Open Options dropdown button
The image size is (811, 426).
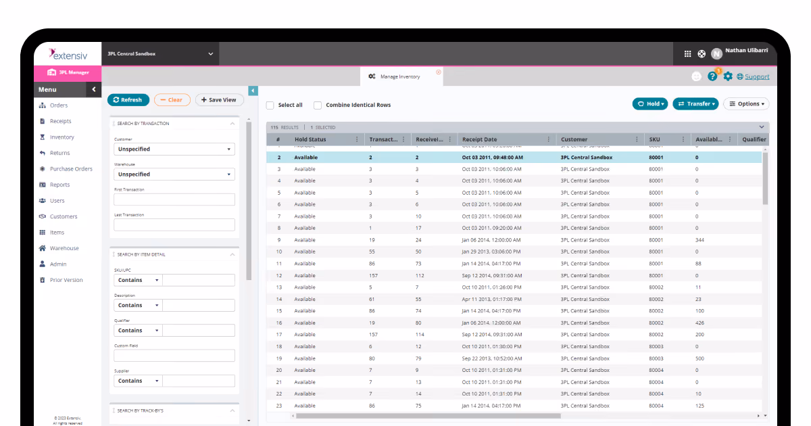pos(746,104)
